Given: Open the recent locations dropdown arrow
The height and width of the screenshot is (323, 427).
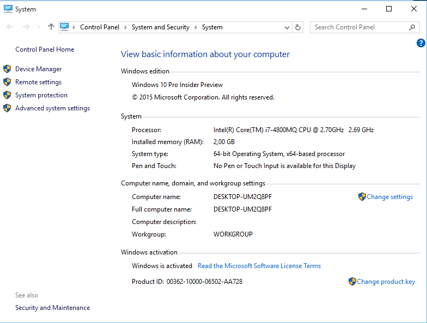Looking at the screenshot, I should pos(39,27).
